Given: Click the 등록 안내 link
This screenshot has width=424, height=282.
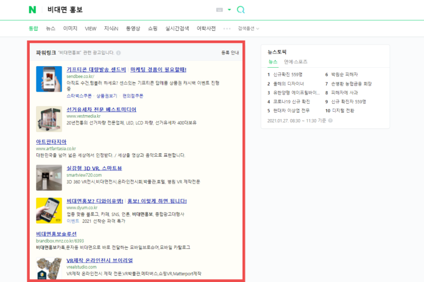Looking at the screenshot, I should pos(230,52).
